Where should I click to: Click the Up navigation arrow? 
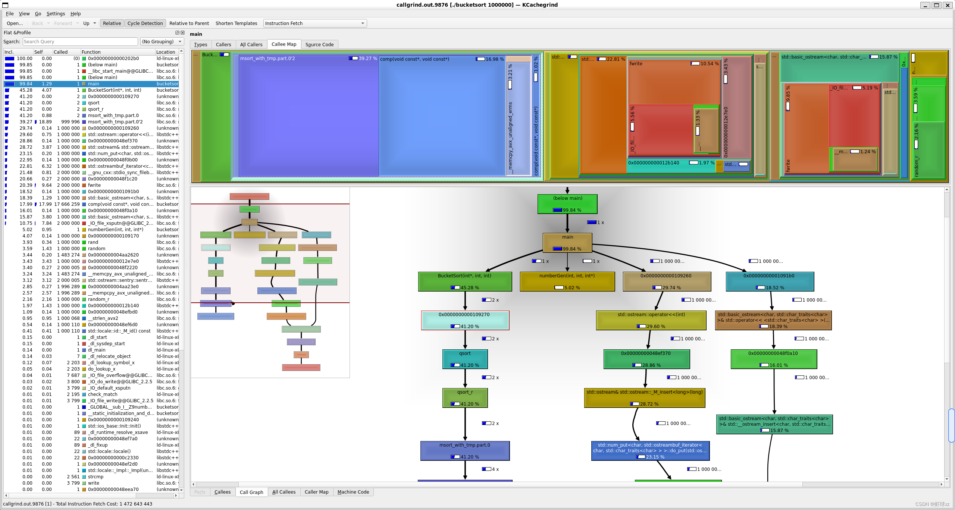pos(86,23)
